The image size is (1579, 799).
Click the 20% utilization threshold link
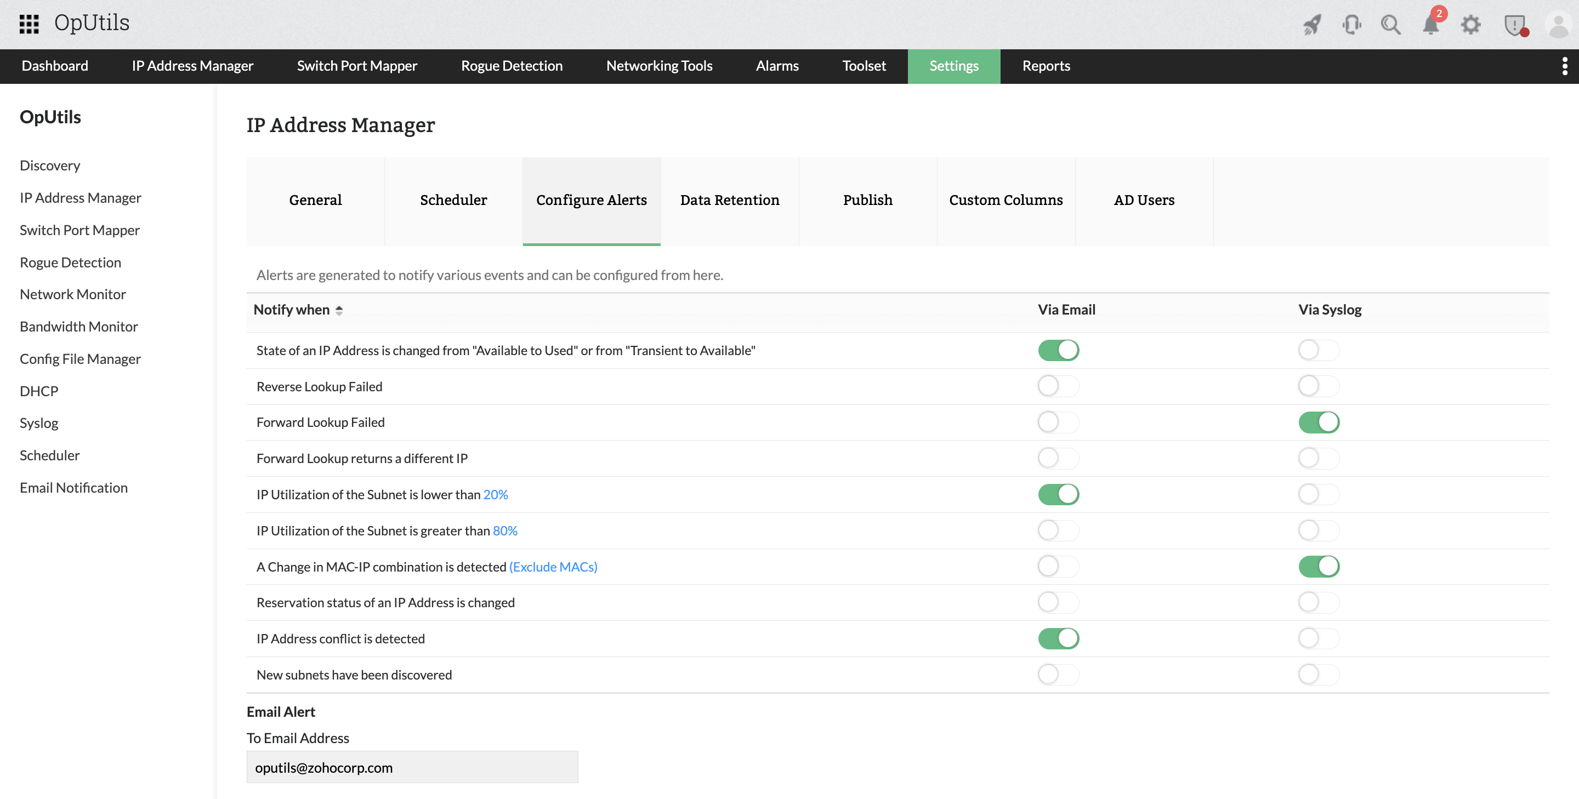(x=495, y=494)
